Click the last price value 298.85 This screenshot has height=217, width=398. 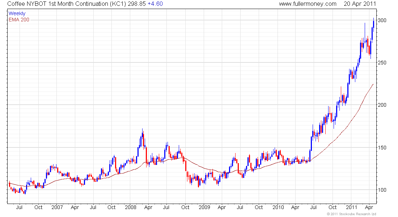pyautogui.click(x=137, y=4)
